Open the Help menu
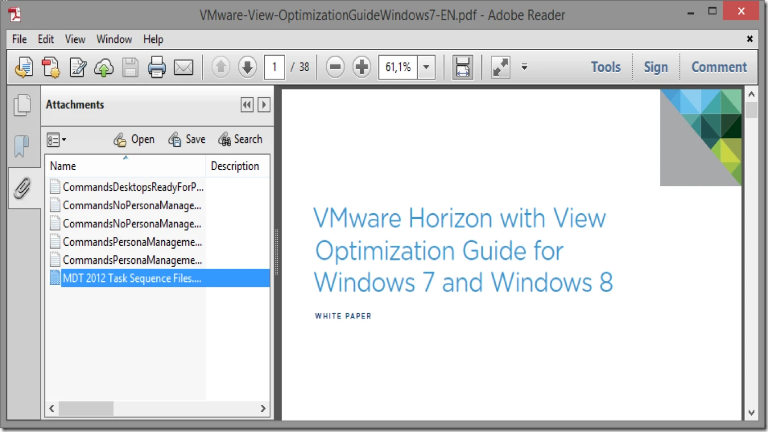The image size is (768, 432). (153, 39)
